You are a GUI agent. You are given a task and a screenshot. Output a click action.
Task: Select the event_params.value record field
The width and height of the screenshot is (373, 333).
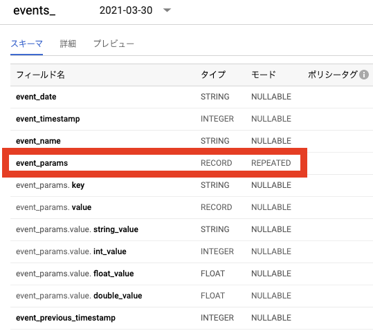tap(53, 207)
